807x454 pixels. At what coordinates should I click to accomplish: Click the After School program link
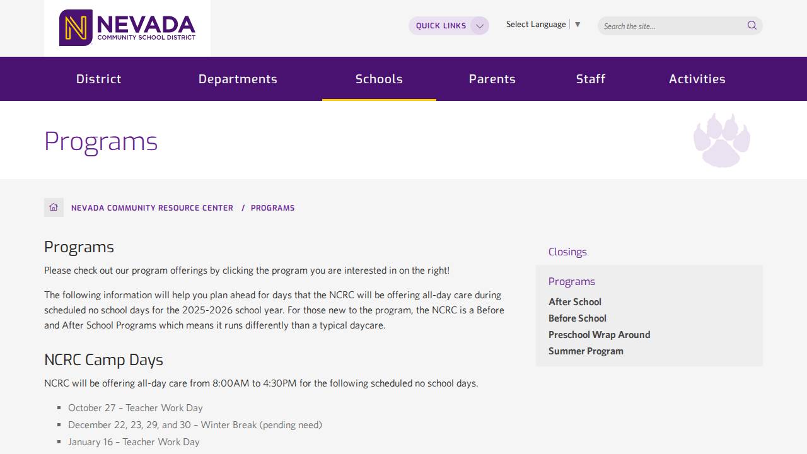point(574,301)
